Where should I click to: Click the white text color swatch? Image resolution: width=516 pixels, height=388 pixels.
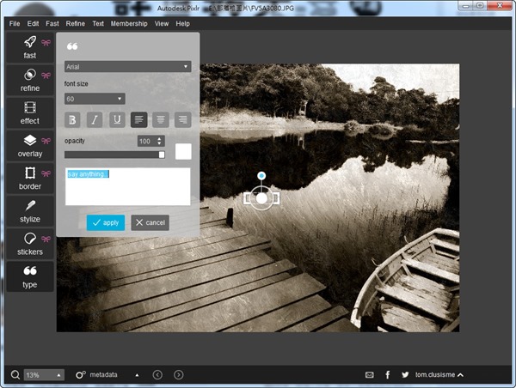(x=183, y=151)
